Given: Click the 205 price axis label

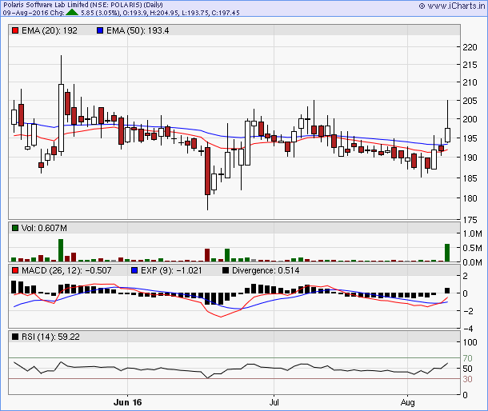Looking at the screenshot, I should (470, 101).
